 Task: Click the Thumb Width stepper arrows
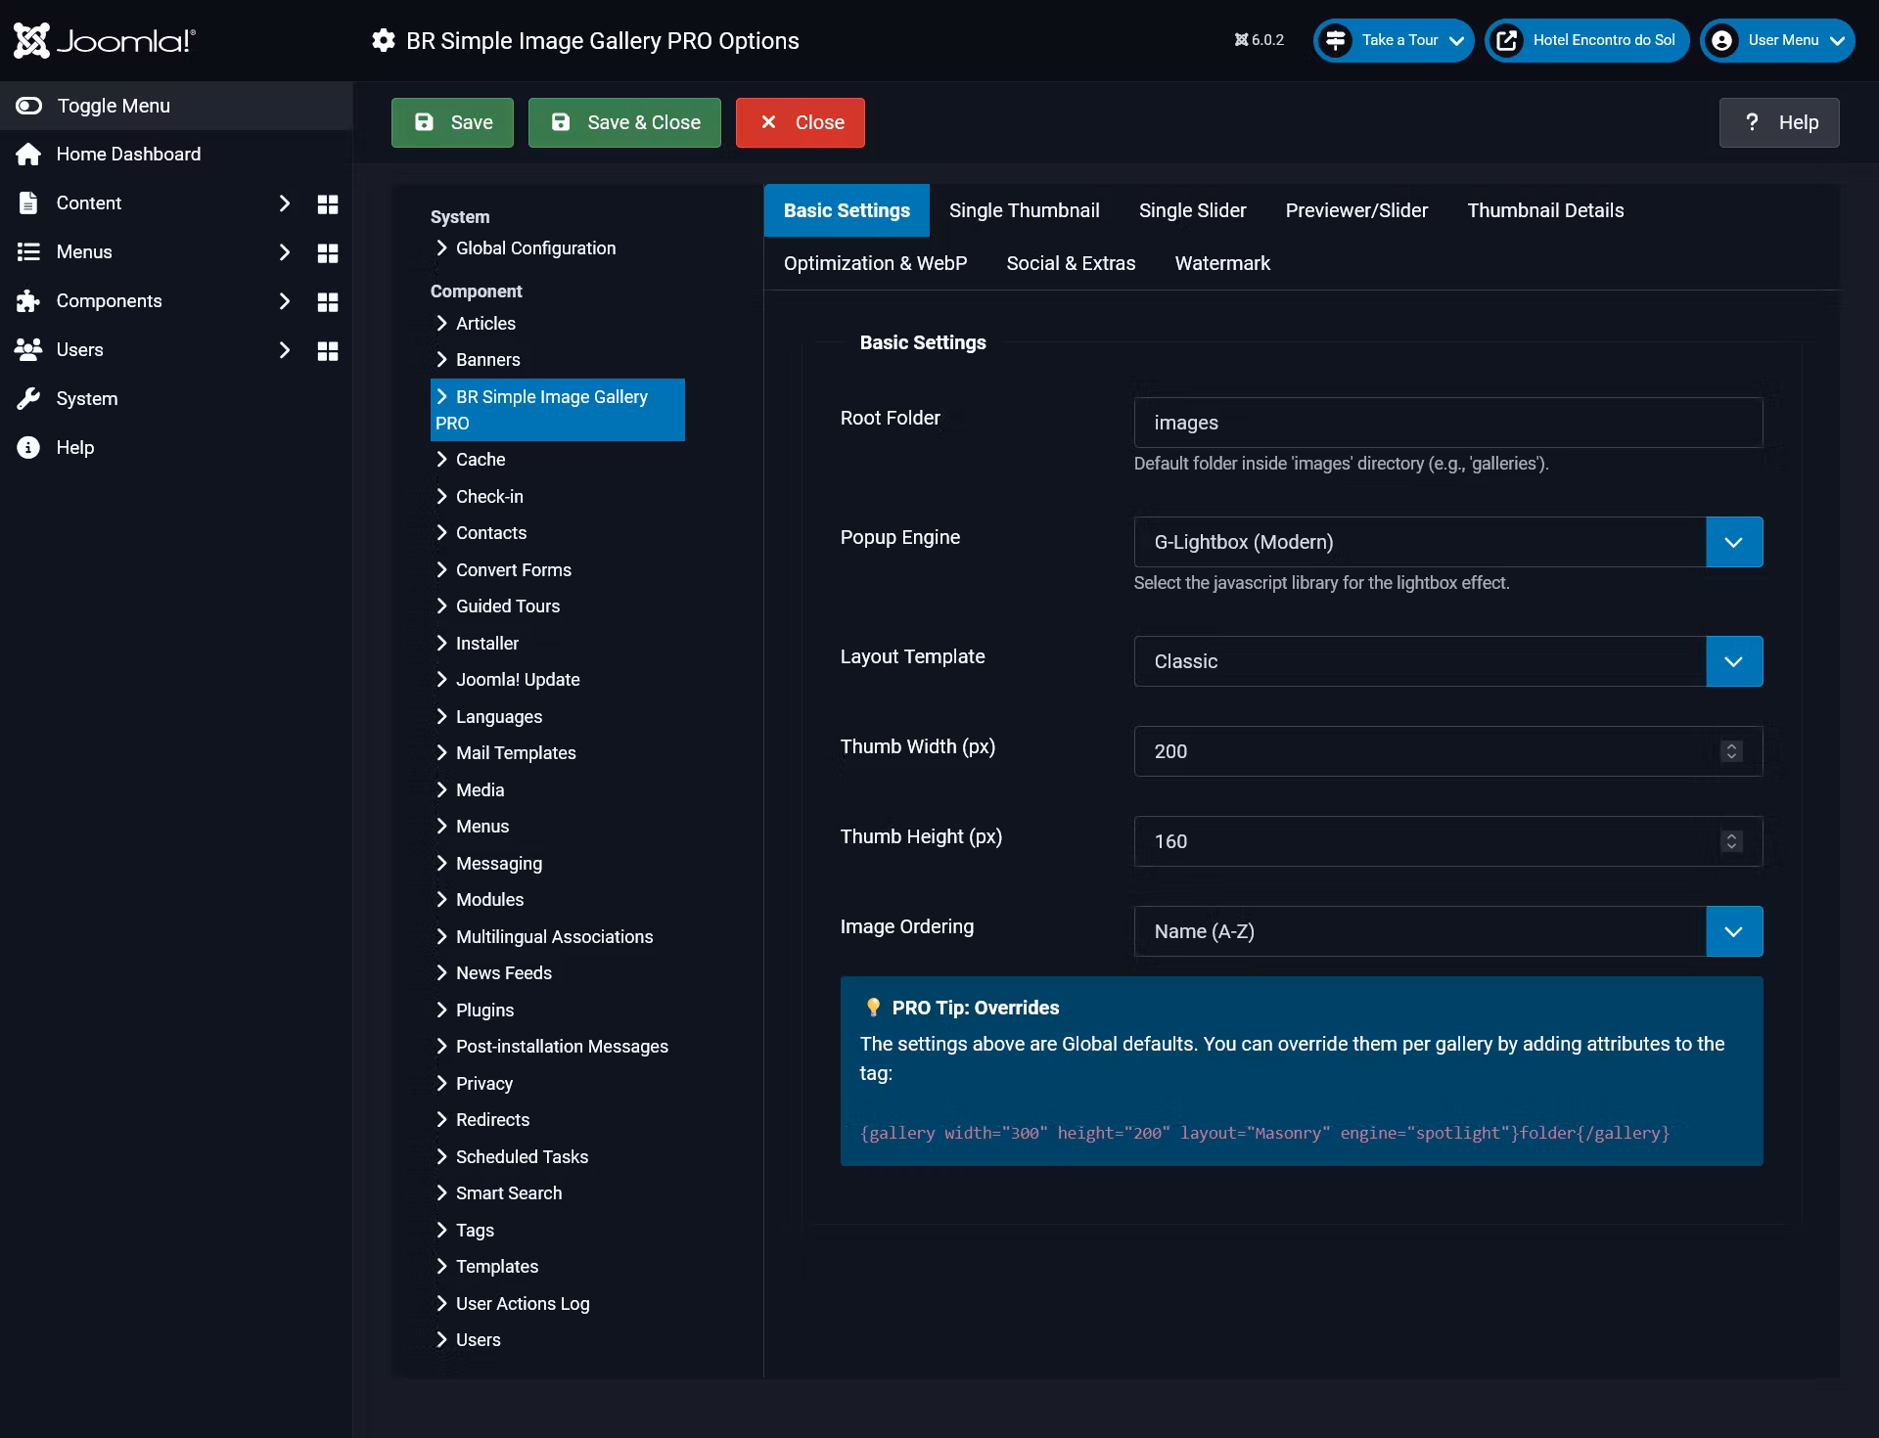pyautogui.click(x=1731, y=751)
